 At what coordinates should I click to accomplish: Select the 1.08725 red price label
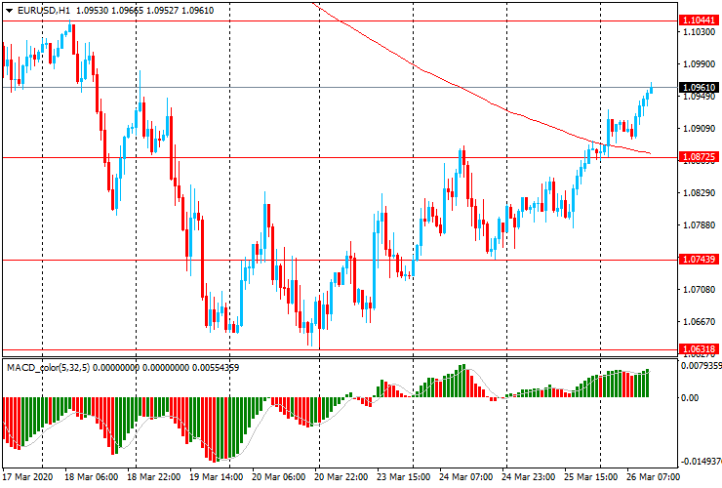699,157
